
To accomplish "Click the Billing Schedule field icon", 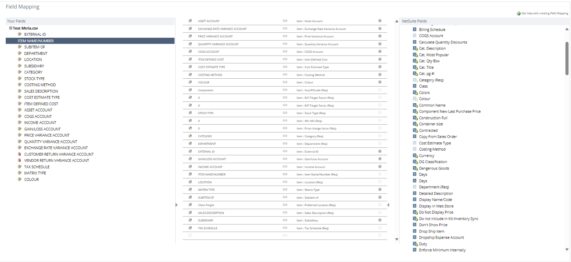I will [415, 30].
